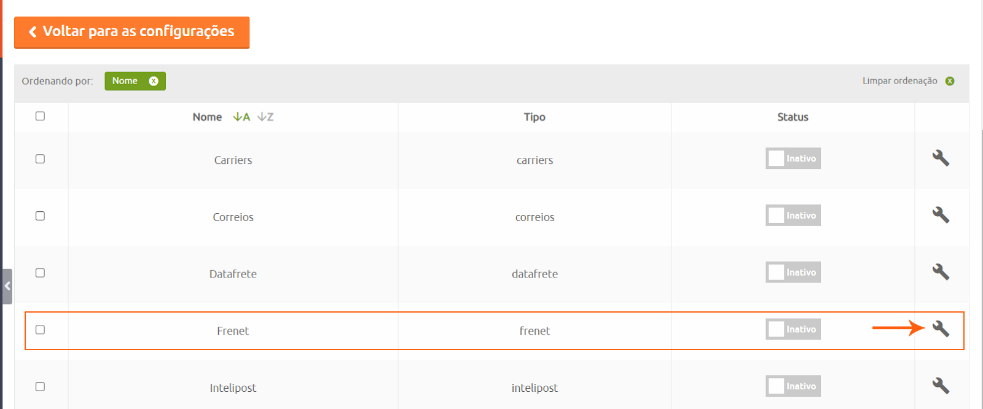The image size is (983, 409).
Task: Remove the Nome sorting tag x
Action: tap(154, 81)
